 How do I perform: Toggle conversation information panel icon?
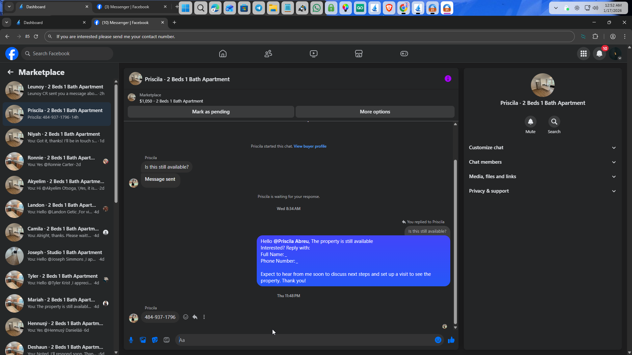click(448, 79)
